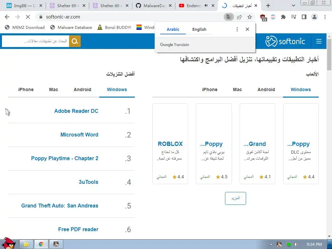Image resolution: width=332 pixels, height=249 pixels.
Task: Expand the tab search chevron
Action: coord(293,6)
